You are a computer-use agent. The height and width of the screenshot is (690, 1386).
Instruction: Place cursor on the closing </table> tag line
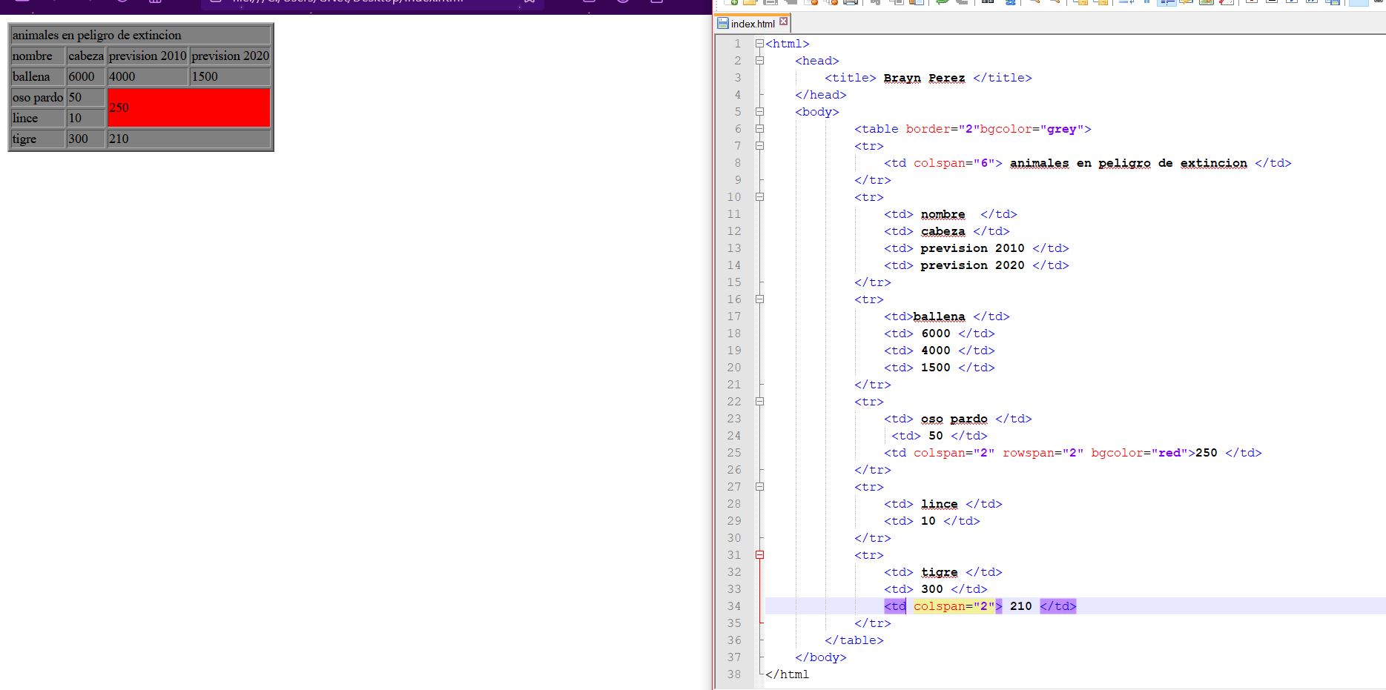point(854,640)
